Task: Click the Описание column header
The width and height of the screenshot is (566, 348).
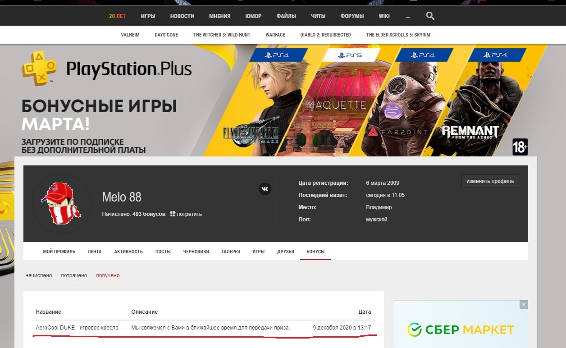Action: (145, 312)
